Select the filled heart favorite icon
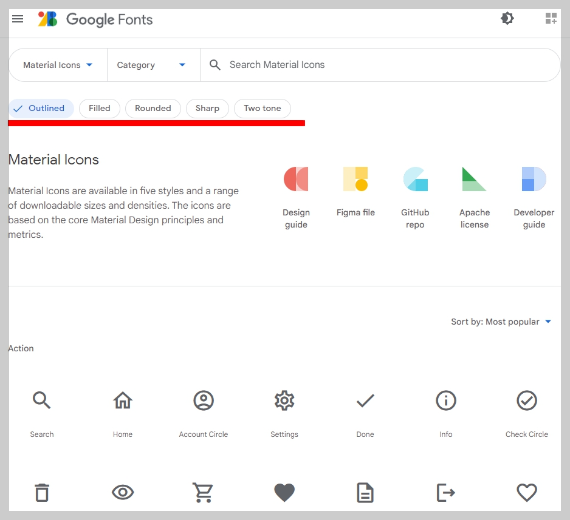Image resolution: width=570 pixels, height=520 pixels. click(x=284, y=493)
